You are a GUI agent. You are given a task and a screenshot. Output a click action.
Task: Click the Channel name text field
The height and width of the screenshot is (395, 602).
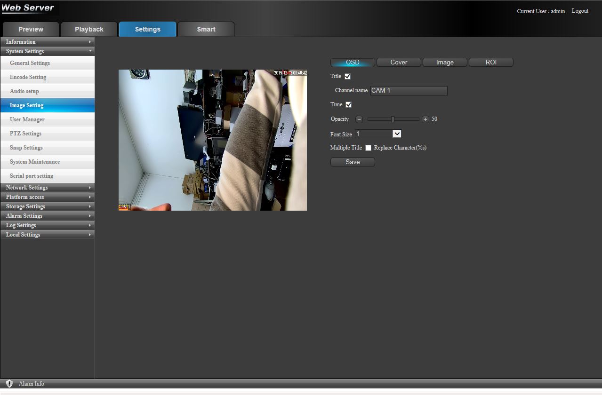(409, 91)
